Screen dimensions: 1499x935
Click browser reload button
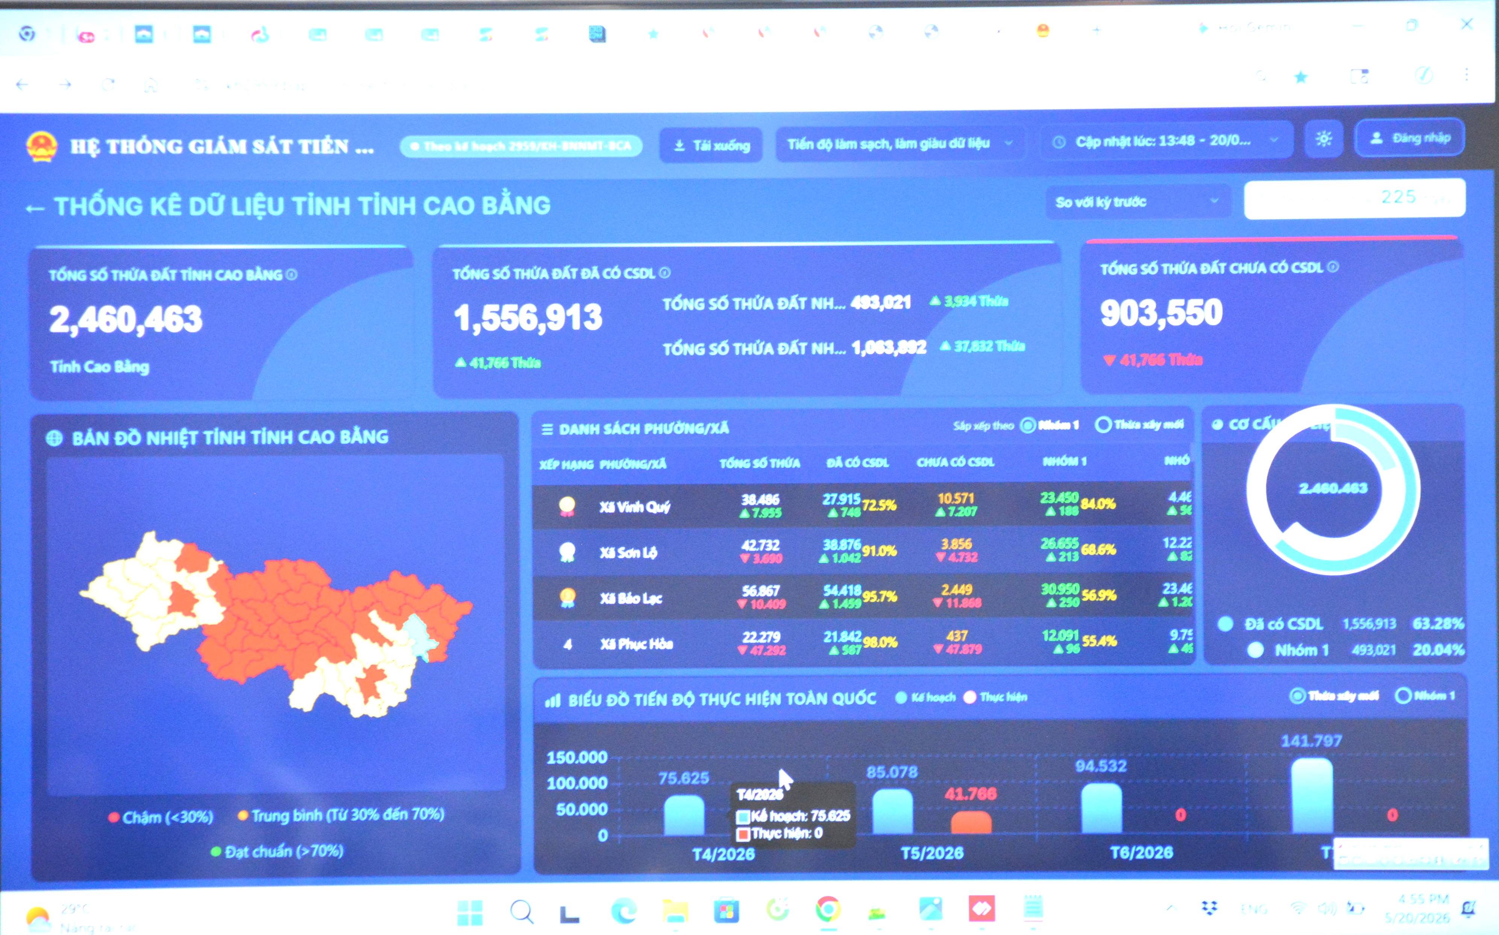[x=108, y=85]
